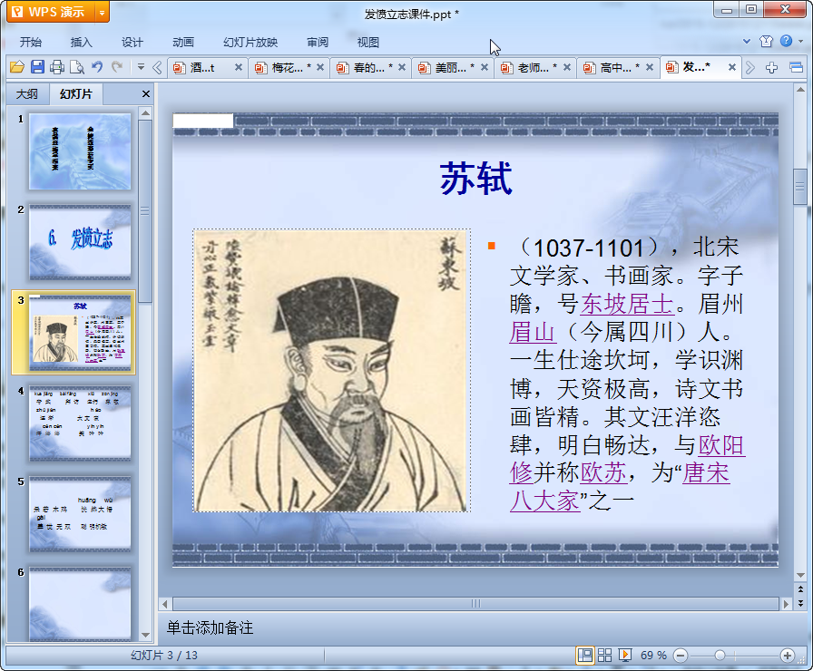Select the Su Shi portrait image

click(332, 371)
